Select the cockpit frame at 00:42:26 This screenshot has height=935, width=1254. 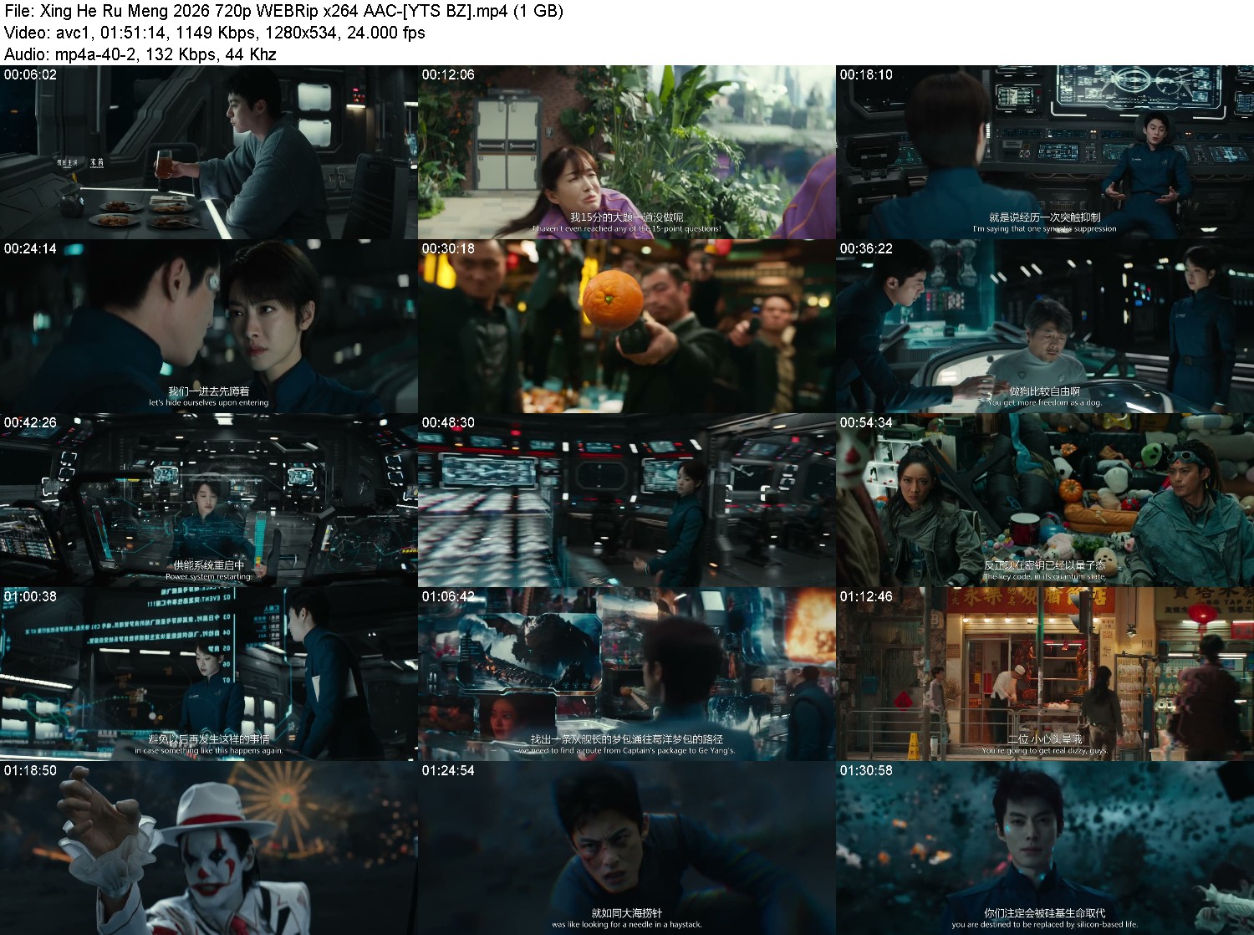tap(209, 500)
